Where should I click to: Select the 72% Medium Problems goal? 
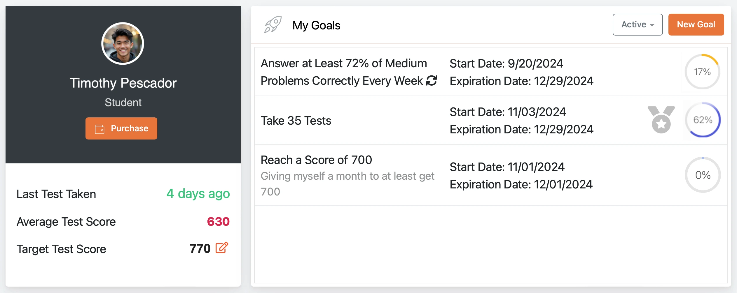pyautogui.click(x=344, y=72)
